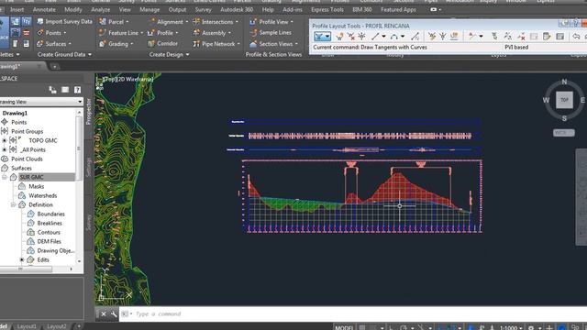
Task: Toggle grid display in status bar
Action: (362, 327)
